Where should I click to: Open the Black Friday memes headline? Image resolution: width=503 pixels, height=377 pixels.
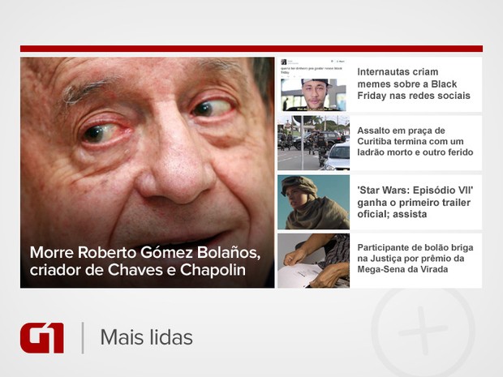(414, 84)
